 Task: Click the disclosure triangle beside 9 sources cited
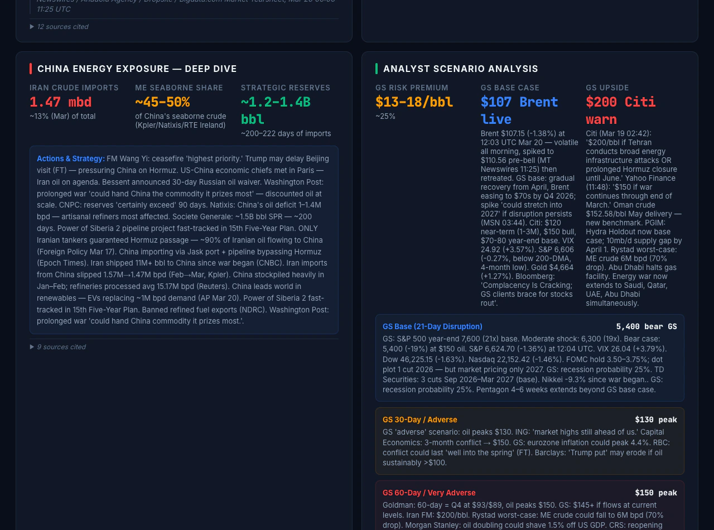coord(32,346)
